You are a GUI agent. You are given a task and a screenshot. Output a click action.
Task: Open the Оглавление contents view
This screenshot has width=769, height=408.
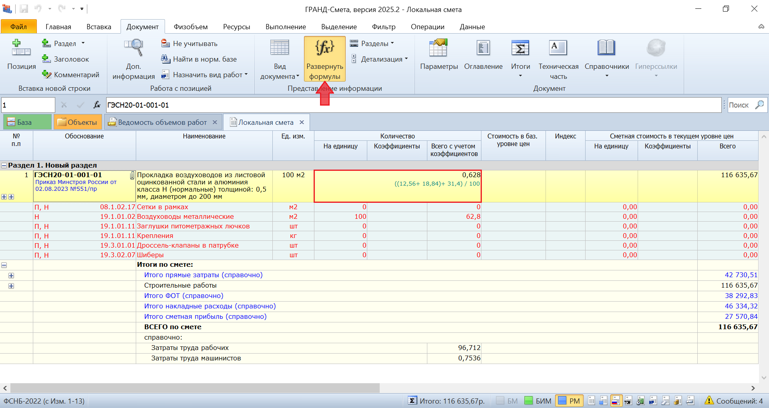(x=483, y=55)
